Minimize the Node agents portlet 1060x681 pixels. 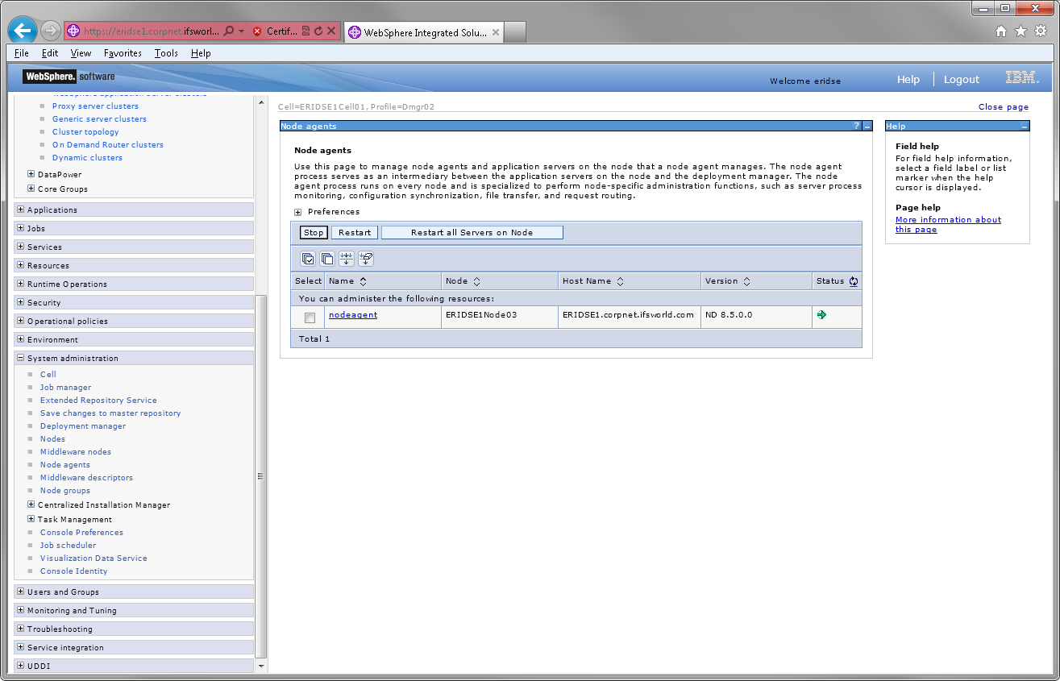(x=867, y=127)
